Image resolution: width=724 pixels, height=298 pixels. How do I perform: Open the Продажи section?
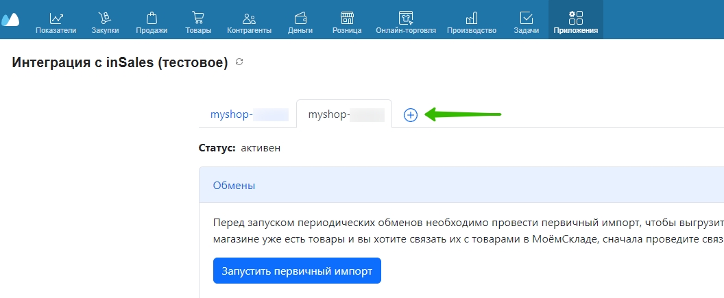(x=152, y=23)
